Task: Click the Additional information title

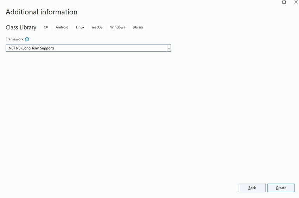Action: 42,12
